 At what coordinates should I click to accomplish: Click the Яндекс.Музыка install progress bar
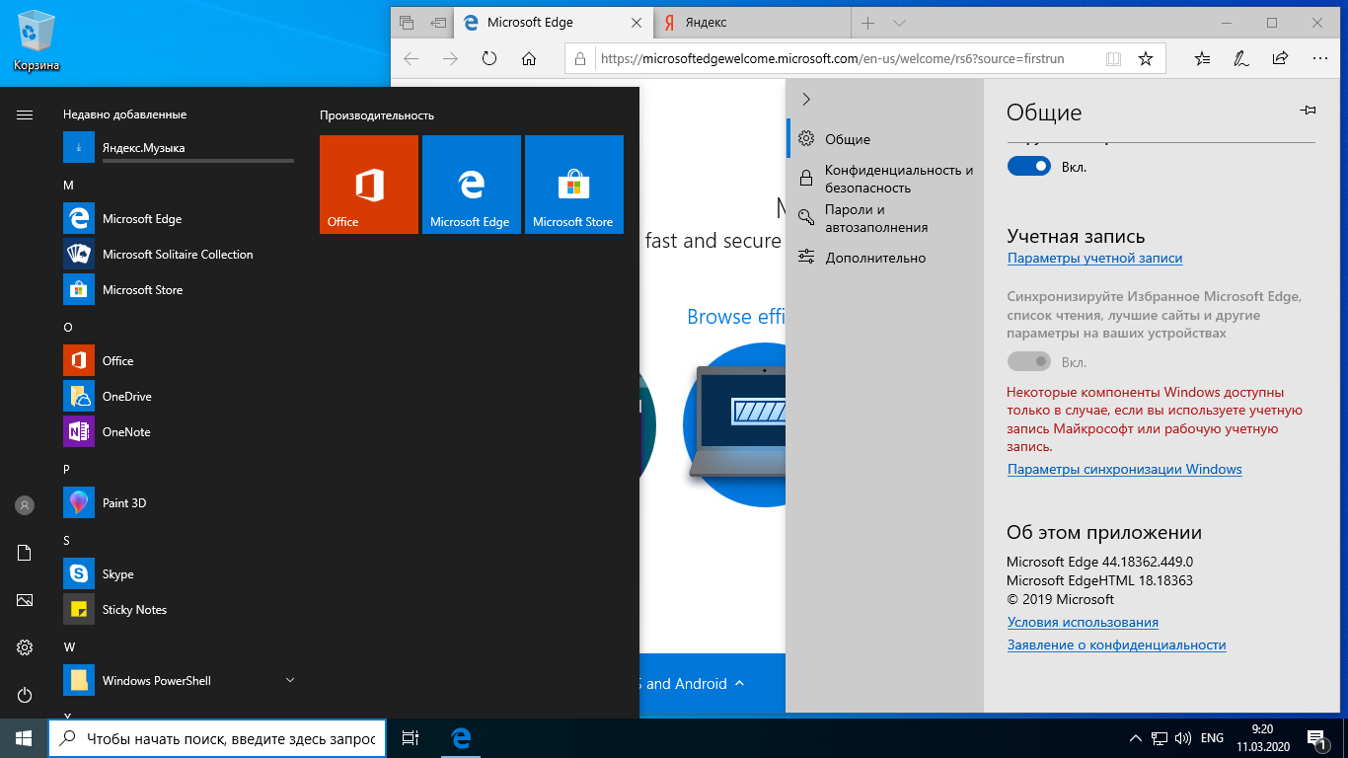[x=198, y=160]
